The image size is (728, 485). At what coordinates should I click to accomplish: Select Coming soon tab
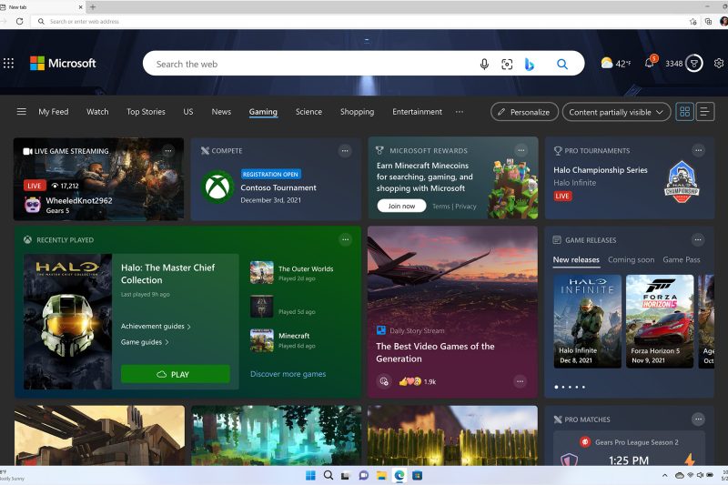631,260
